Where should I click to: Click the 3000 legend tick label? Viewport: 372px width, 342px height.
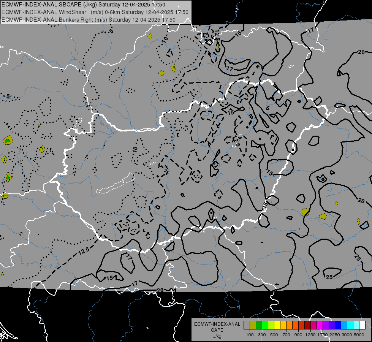(347, 335)
